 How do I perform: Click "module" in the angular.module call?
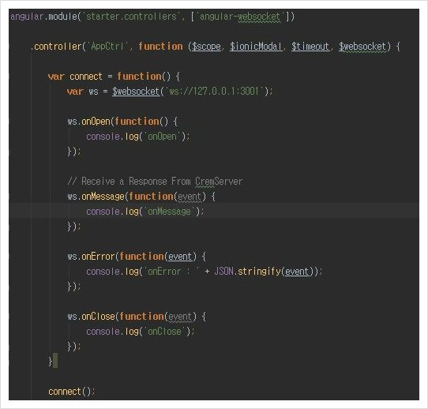click(62, 17)
